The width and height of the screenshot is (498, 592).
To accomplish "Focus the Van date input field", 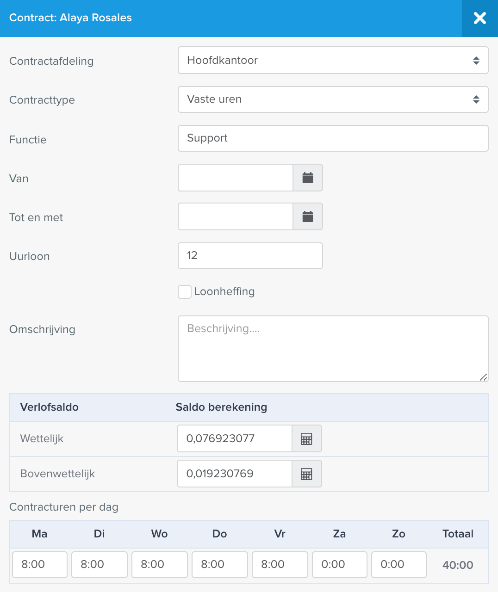I will (x=236, y=178).
